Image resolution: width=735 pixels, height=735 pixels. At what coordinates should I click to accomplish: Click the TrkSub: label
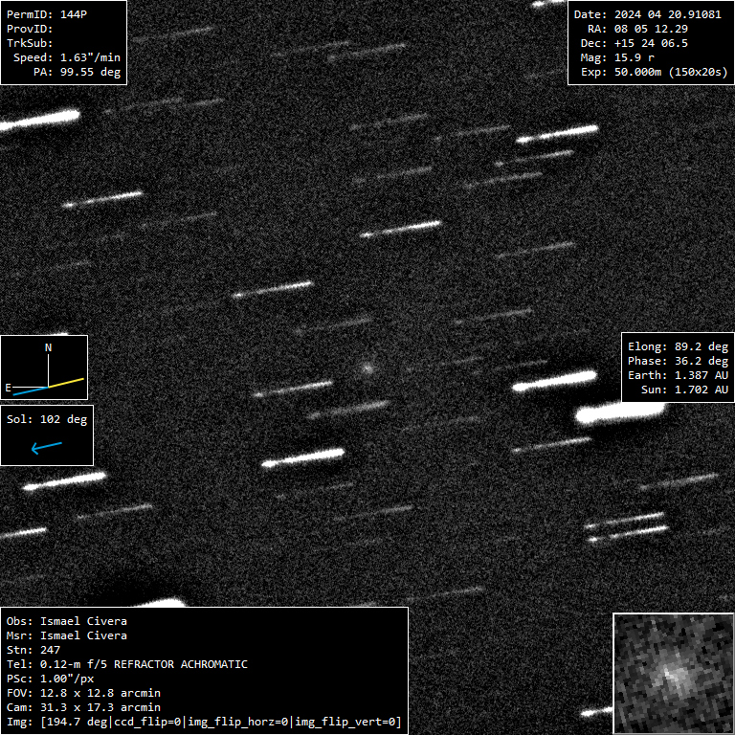point(30,43)
